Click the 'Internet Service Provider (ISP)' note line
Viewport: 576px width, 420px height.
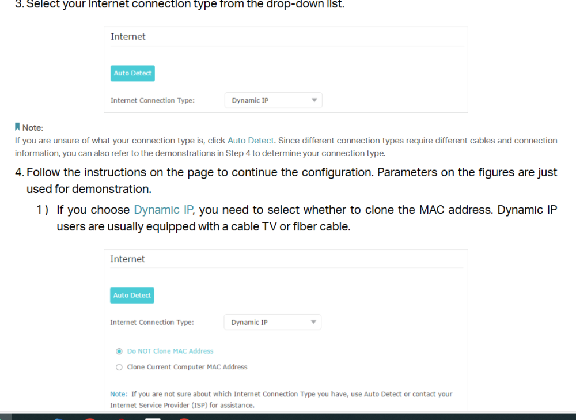(x=182, y=405)
